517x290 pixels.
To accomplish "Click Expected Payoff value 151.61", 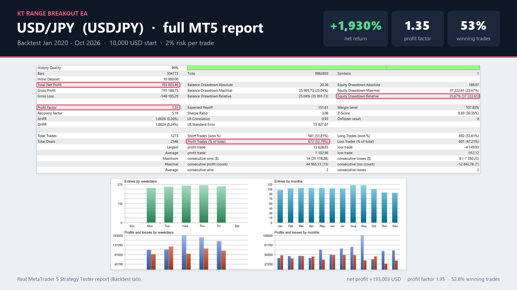I will 323,107.
